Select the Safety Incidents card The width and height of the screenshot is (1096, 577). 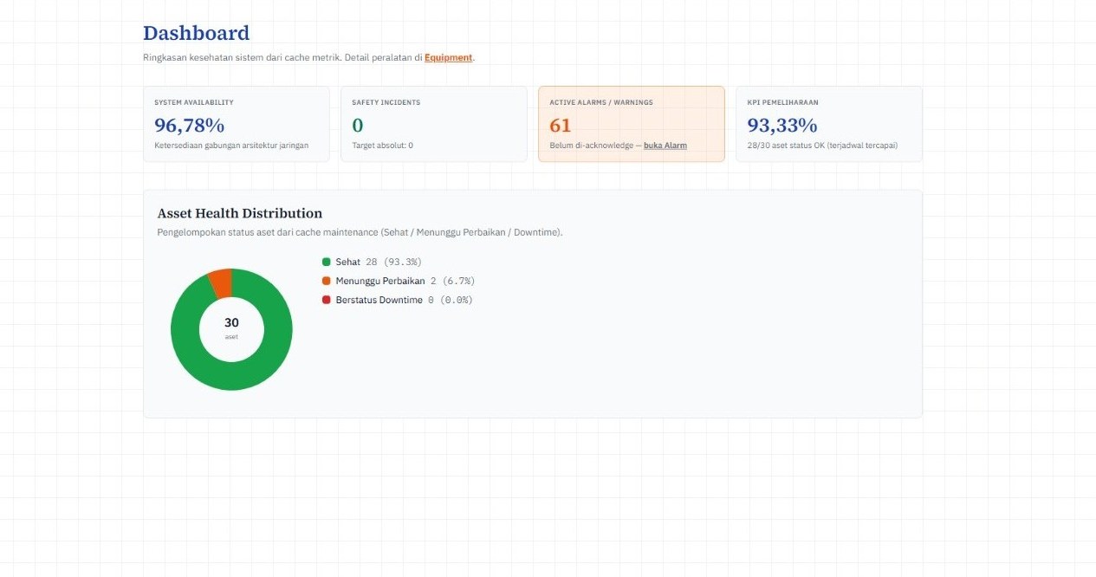pos(434,124)
